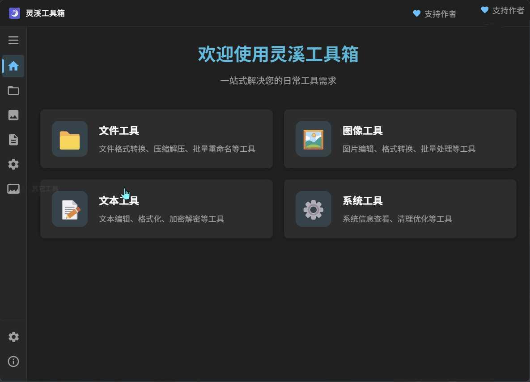Click the 灵溪工具箱 app logo
This screenshot has height=382, width=530.
click(x=15, y=13)
